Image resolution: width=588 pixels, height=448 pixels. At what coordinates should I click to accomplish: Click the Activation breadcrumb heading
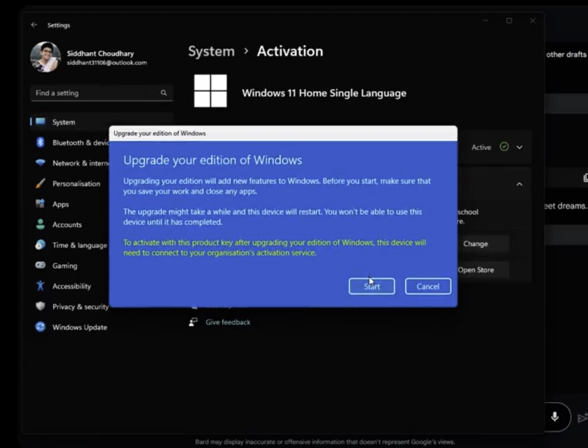click(290, 51)
